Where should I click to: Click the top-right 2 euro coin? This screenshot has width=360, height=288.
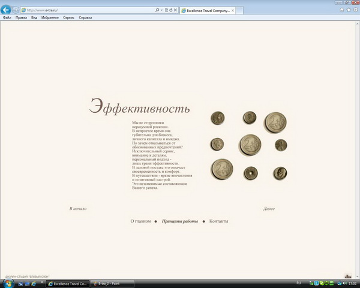coord(275,122)
